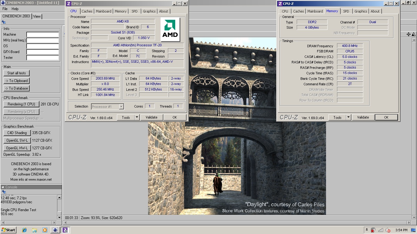Switch to the View tab in CINEBENCH
This screenshot has height=234, width=417.
(x=37, y=16)
